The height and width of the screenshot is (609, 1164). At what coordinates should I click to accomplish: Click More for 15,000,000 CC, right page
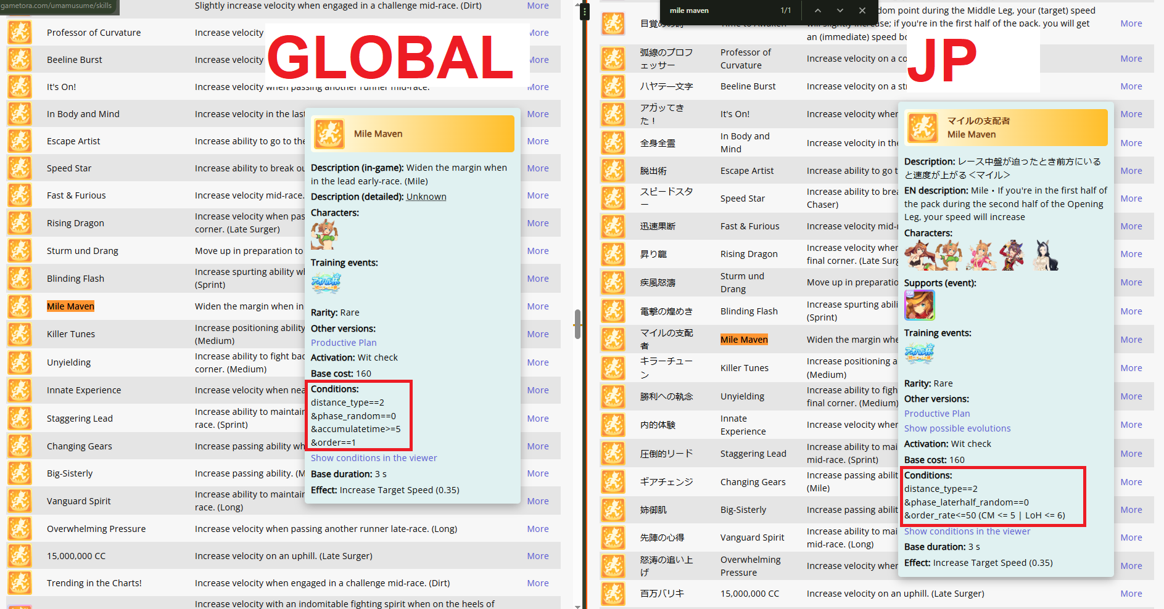click(1131, 594)
